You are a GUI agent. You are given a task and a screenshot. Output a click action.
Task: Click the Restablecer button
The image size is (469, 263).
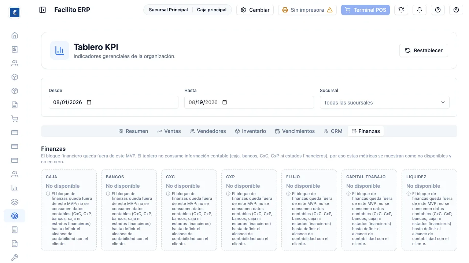click(424, 50)
